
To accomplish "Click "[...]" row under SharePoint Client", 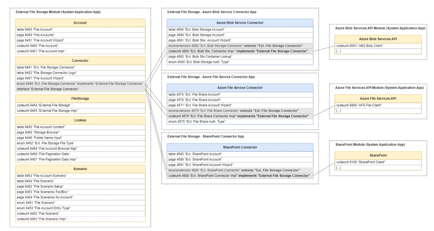I will [378, 168].
